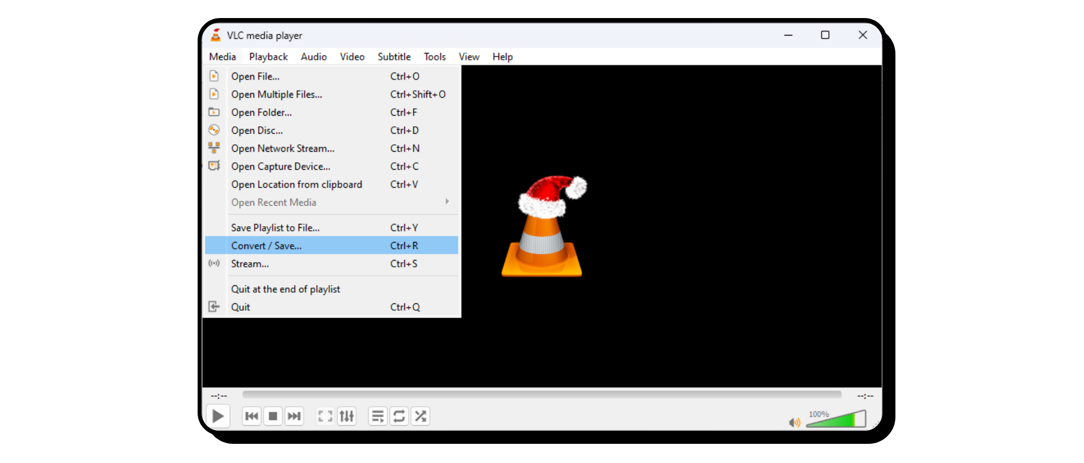Open the Playback menu
The height and width of the screenshot is (463, 1084).
coord(268,56)
